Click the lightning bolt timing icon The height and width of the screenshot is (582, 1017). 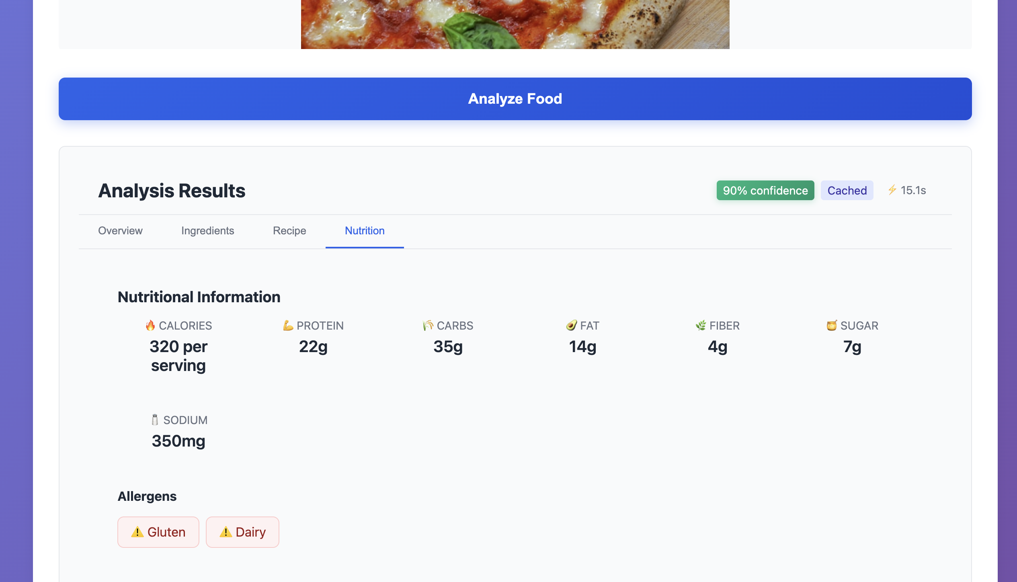[892, 190]
